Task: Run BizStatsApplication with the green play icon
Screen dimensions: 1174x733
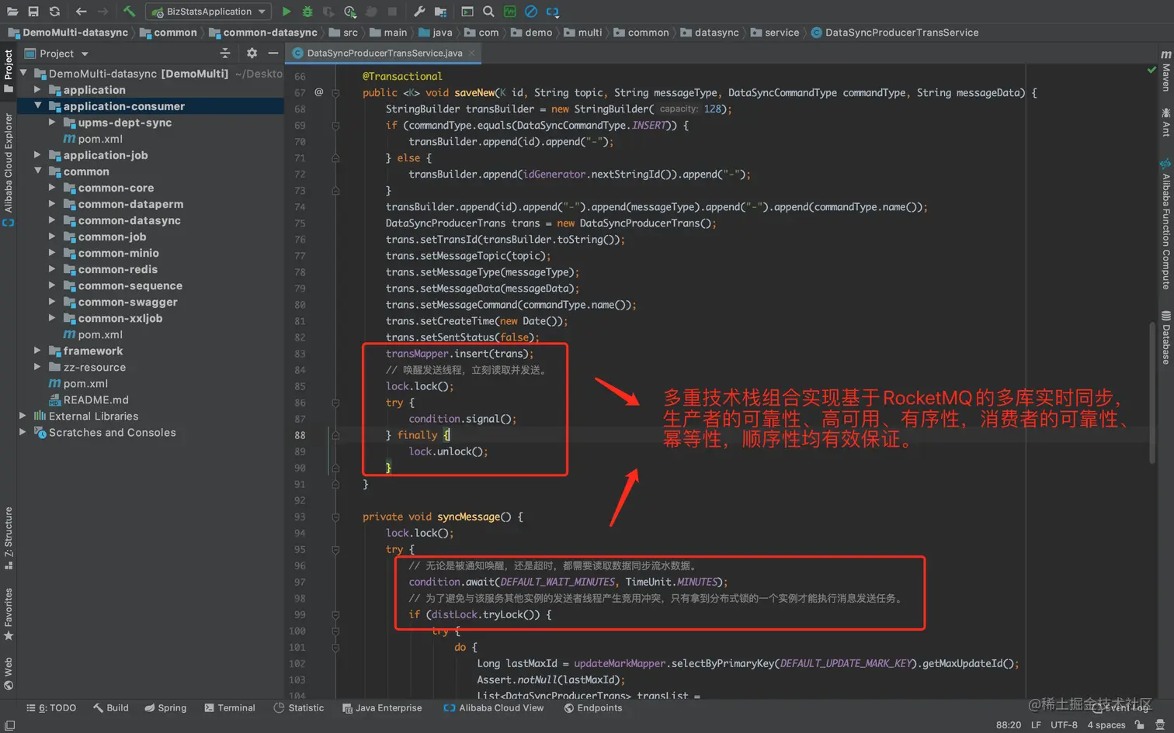Action: 287,12
